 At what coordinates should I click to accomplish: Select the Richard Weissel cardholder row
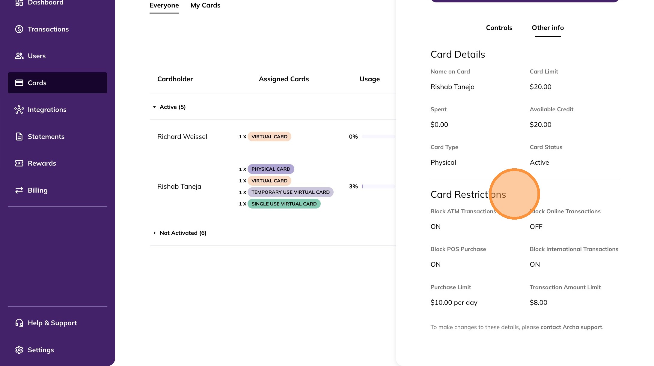click(182, 137)
